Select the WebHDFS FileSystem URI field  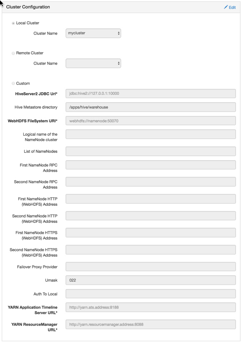click(x=151, y=121)
